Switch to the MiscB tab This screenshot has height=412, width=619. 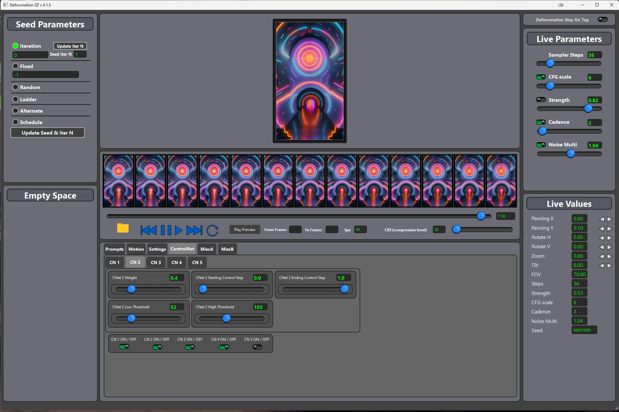(228, 249)
